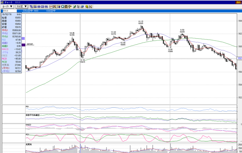The image size is (242, 153).
Task: Click the 12:00 16085 low annotation
Action: click(x=123, y=43)
